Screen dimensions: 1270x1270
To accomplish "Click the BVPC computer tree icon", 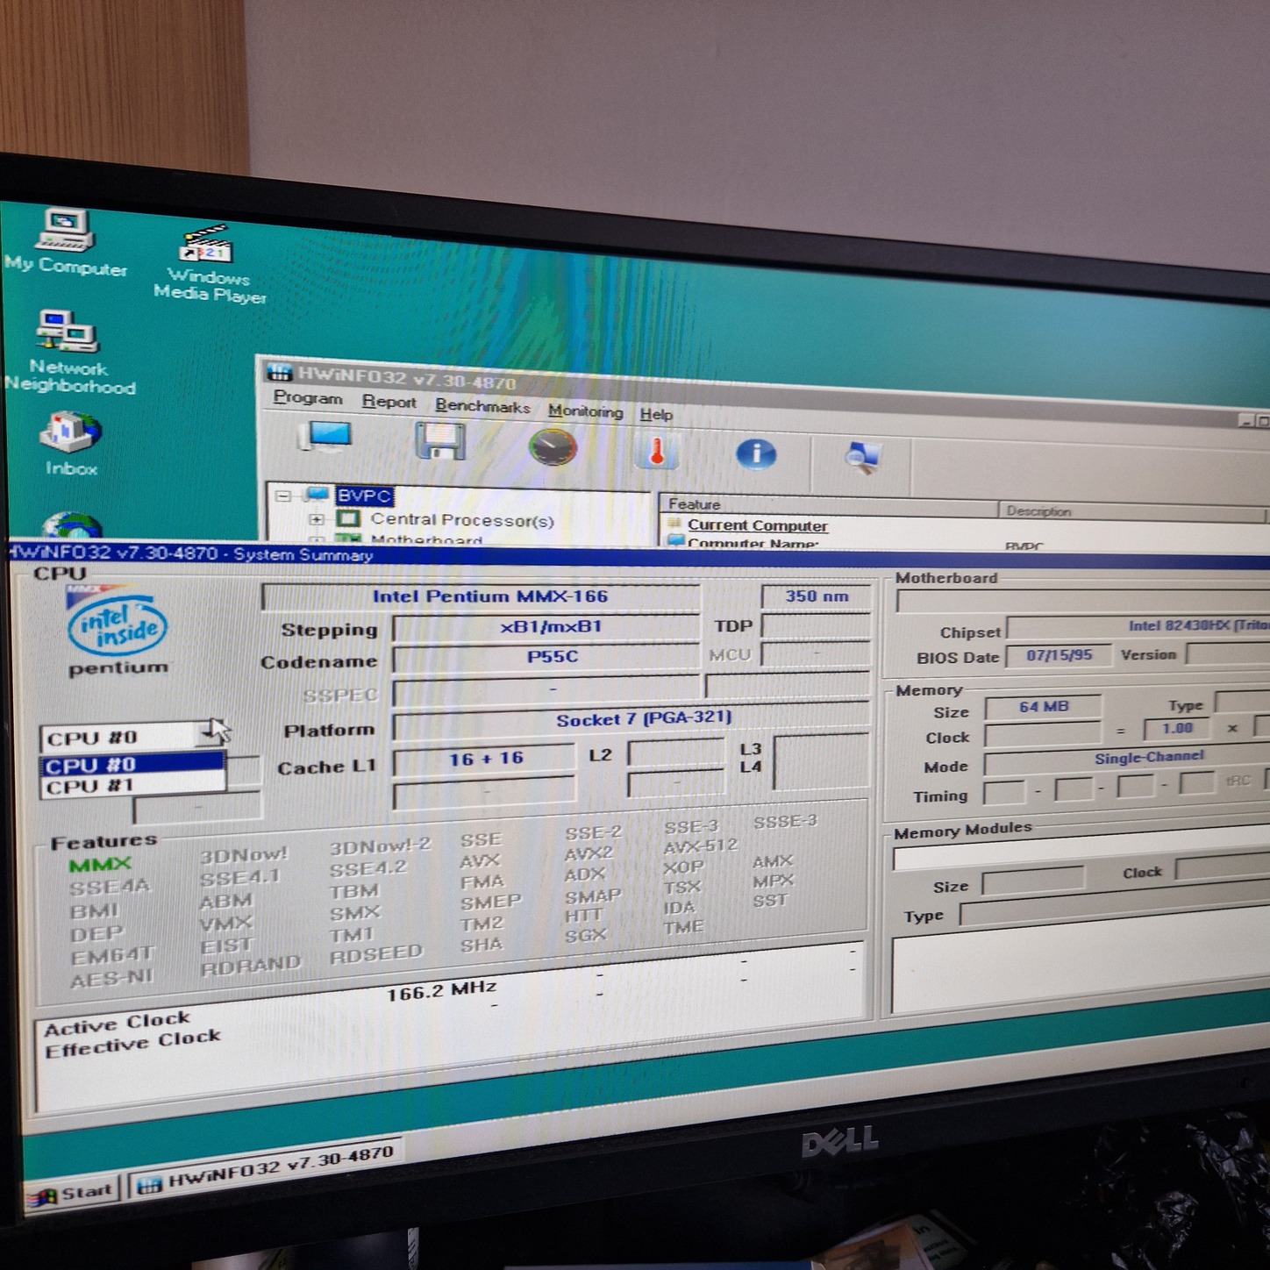I will click(x=317, y=495).
